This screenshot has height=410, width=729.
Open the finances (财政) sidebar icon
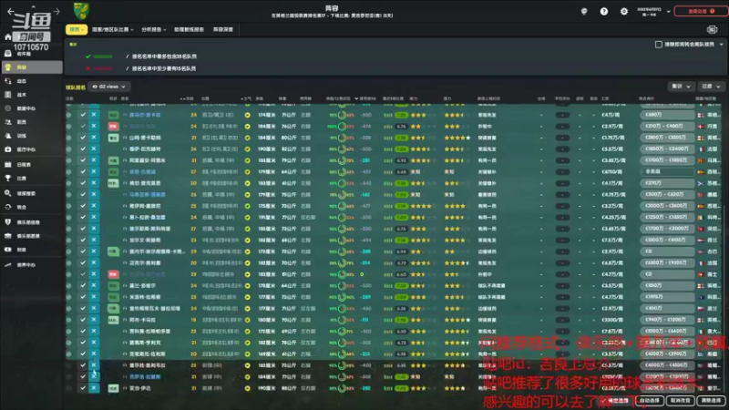8,250
